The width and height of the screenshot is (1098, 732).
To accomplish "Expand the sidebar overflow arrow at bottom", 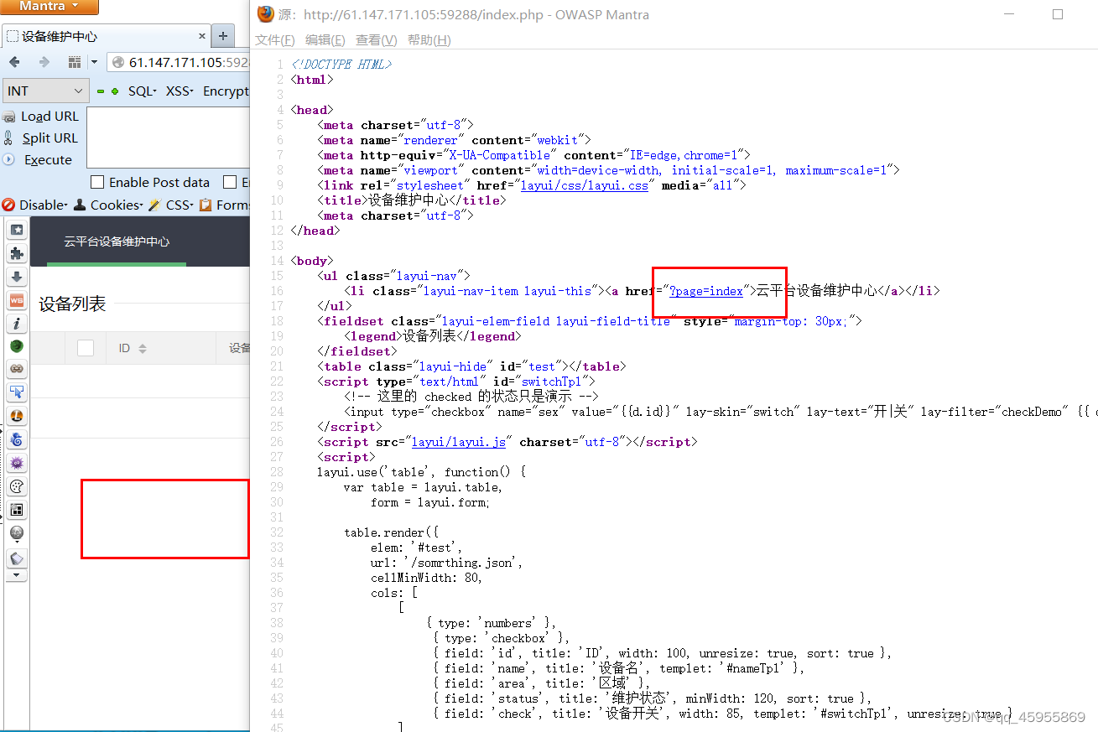I will click(x=17, y=576).
